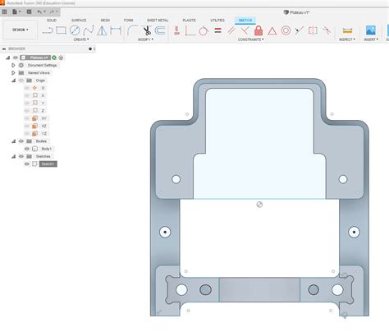The height and width of the screenshot is (332, 389).
Task: Open the CONSTRAINTS dropdown menu
Action: (251, 39)
